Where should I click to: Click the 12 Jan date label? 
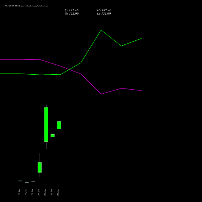[x=19, y=192]
